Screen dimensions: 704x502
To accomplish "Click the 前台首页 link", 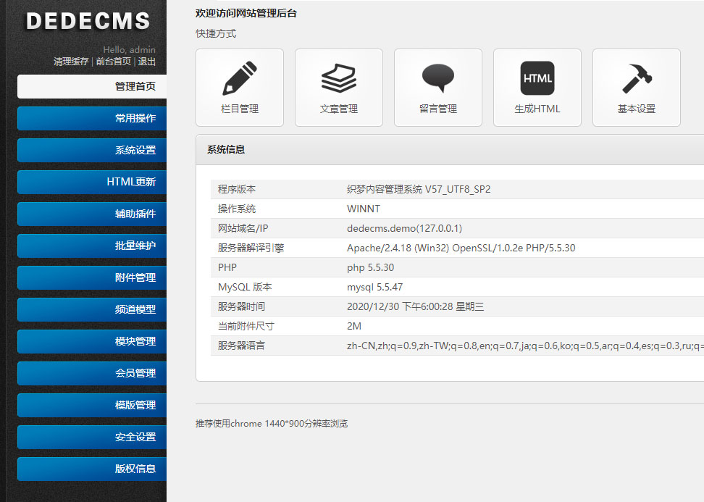I will click(113, 62).
